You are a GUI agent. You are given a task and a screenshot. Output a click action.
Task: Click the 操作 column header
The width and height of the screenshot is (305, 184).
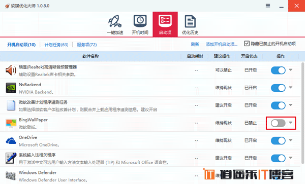coord(281,56)
